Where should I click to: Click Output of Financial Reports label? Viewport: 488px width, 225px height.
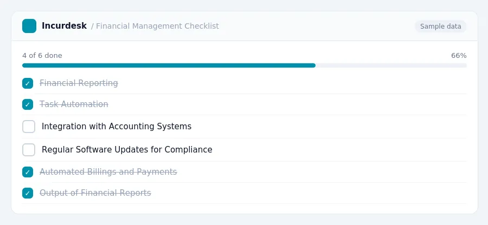tap(95, 193)
